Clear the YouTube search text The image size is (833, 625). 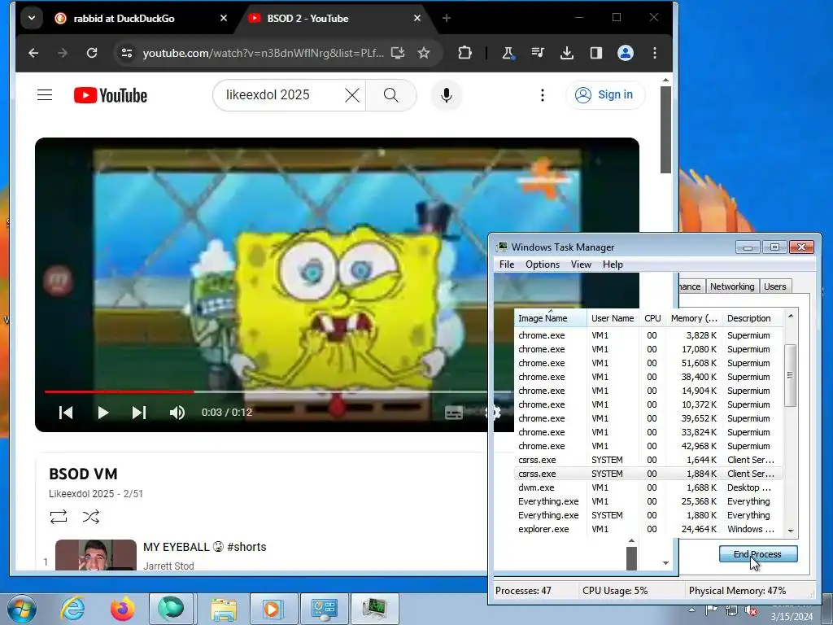point(352,95)
